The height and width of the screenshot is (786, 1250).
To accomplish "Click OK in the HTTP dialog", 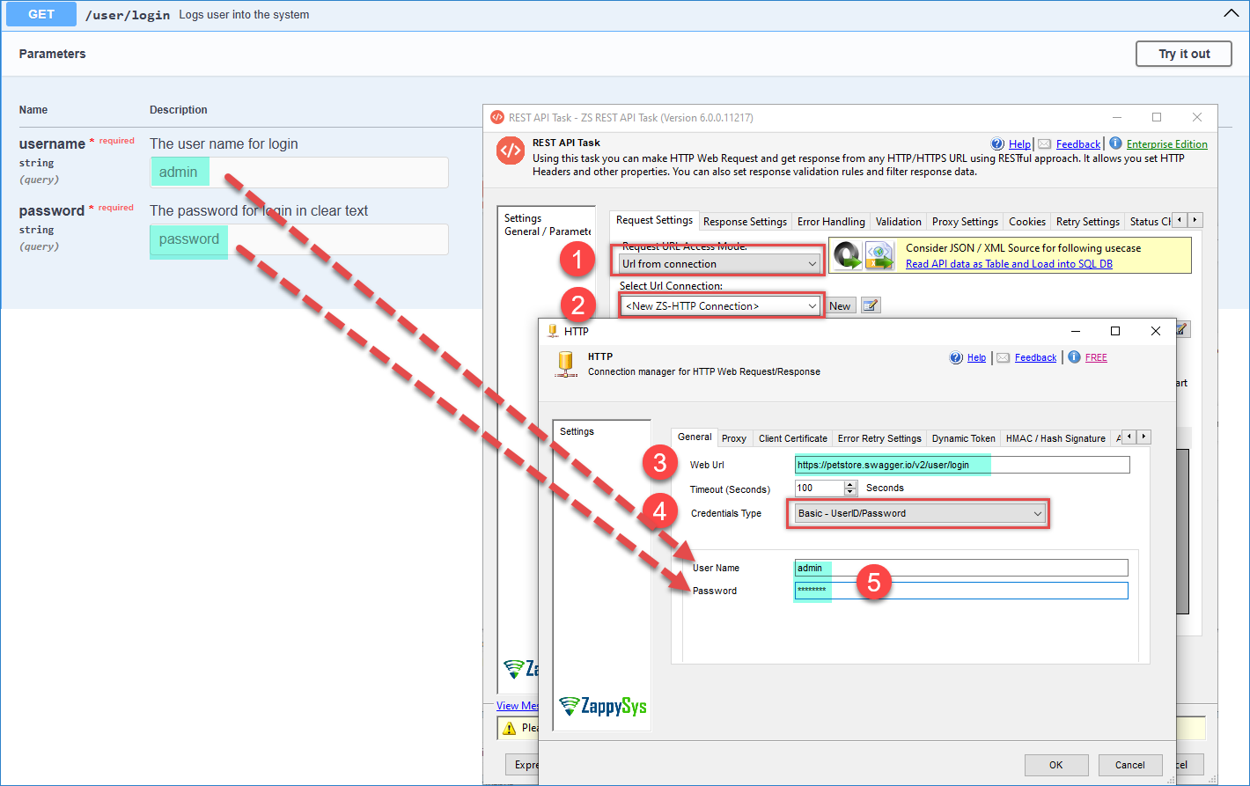I will (x=1055, y=765).
